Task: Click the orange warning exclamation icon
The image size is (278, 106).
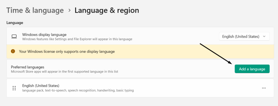Action: click(13, 51)
